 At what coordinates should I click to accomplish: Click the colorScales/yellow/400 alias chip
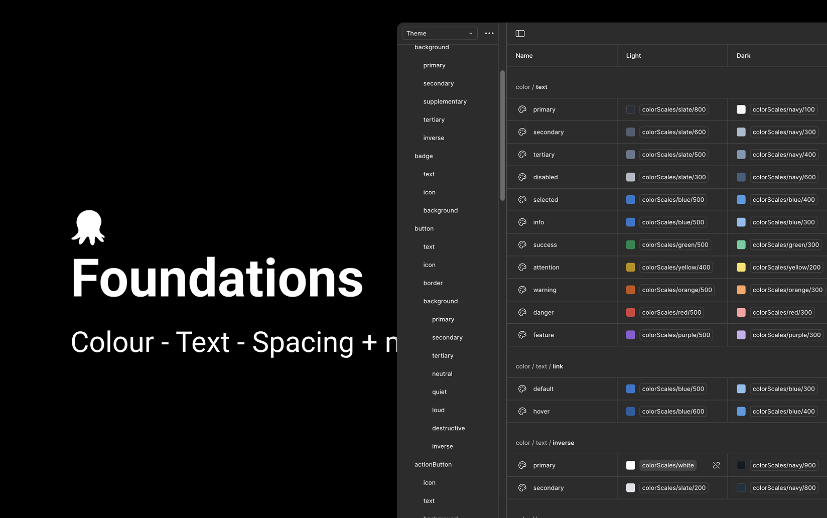click(x=676, y=268)
